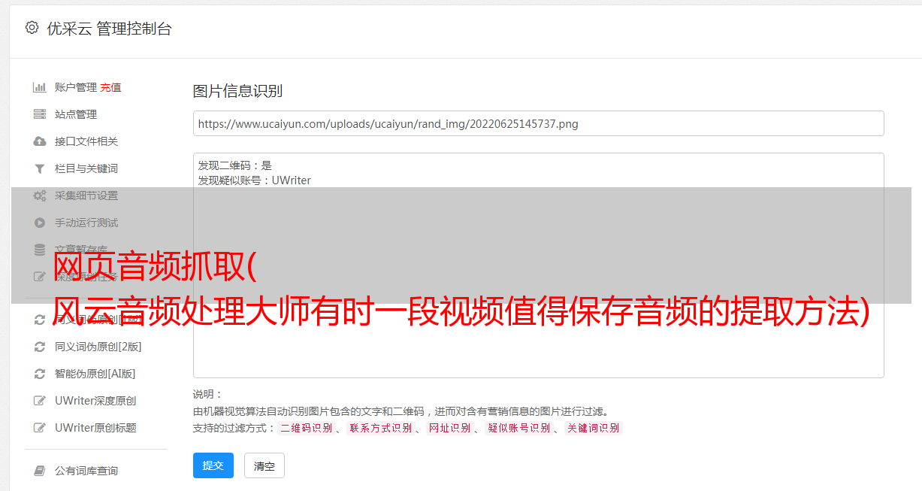
Task: Click the blue 提交 button
Action: coord(213,465)
